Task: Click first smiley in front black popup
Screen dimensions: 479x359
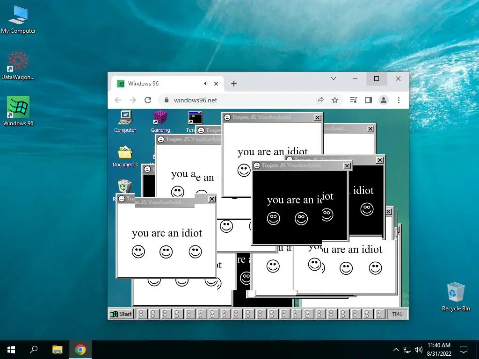Action: coord(273,219)
